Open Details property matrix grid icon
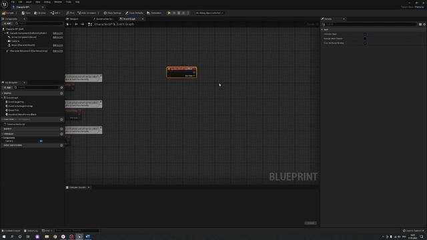Image resolution: width=427 pixels, height=240 pixels. click(x=420, y=24)
